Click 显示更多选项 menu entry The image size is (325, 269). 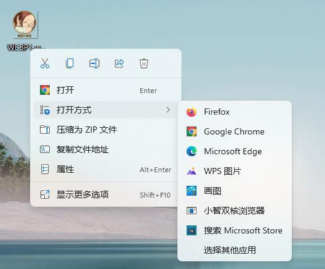[106, 194]
